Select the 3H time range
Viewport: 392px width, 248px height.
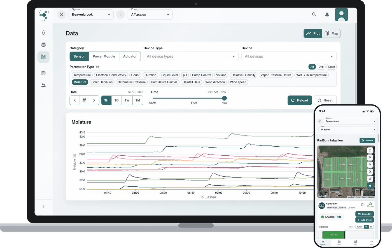click(x=106, y=100)
